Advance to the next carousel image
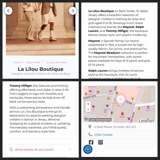The image size is (160, 160). click(73, 11)
